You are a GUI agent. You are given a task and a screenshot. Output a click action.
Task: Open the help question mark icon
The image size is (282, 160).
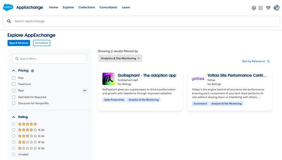click(254, 8)
